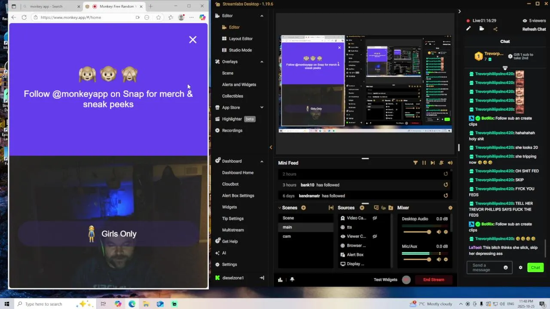Share the stream with share icon
The image size is (550, 309).
click(x=495, y=29)
